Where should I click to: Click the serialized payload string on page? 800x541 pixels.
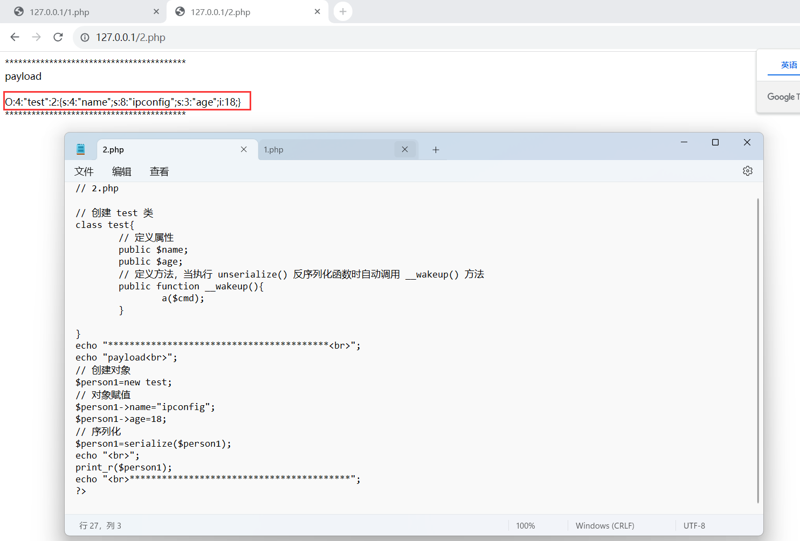[x=123, y=101]
